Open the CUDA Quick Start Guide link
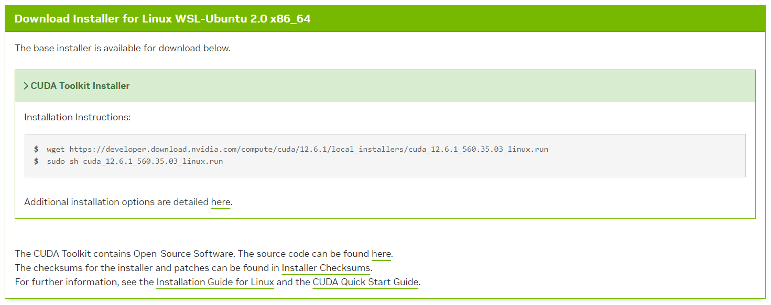The image size is (771, 305). pos(365,282)
